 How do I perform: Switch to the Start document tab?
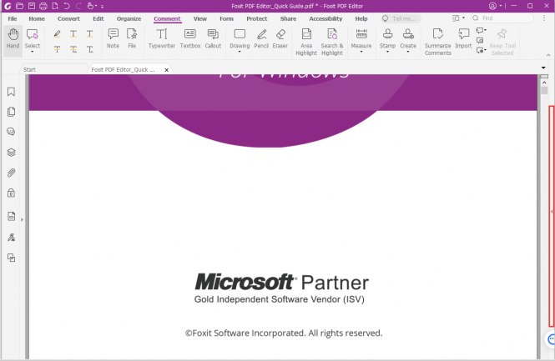pyautogui.click(x=53, y=69)
